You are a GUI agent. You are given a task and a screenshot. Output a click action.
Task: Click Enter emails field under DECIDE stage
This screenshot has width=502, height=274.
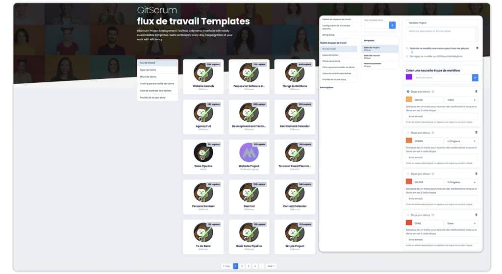click(442, 117)
